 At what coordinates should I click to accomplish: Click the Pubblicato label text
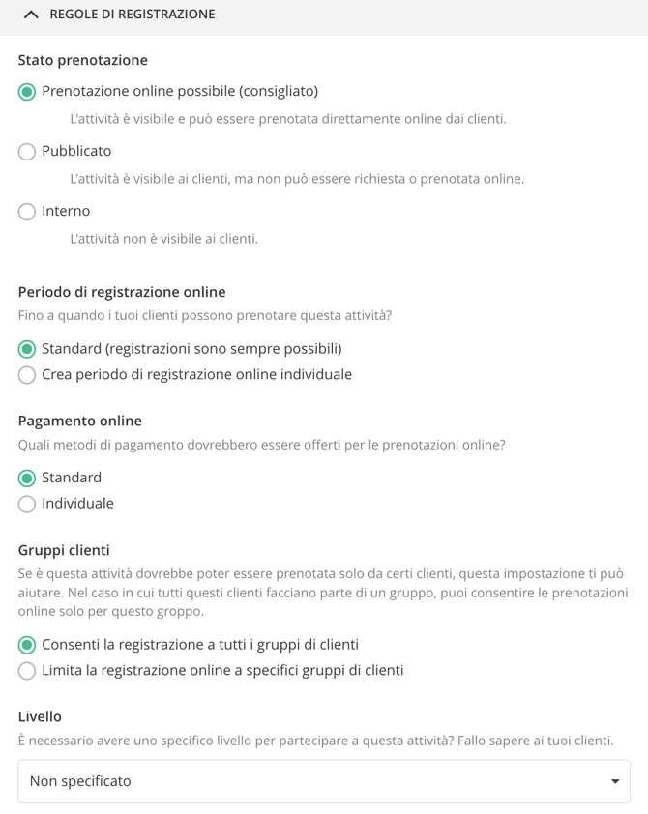tap(76, 151)
